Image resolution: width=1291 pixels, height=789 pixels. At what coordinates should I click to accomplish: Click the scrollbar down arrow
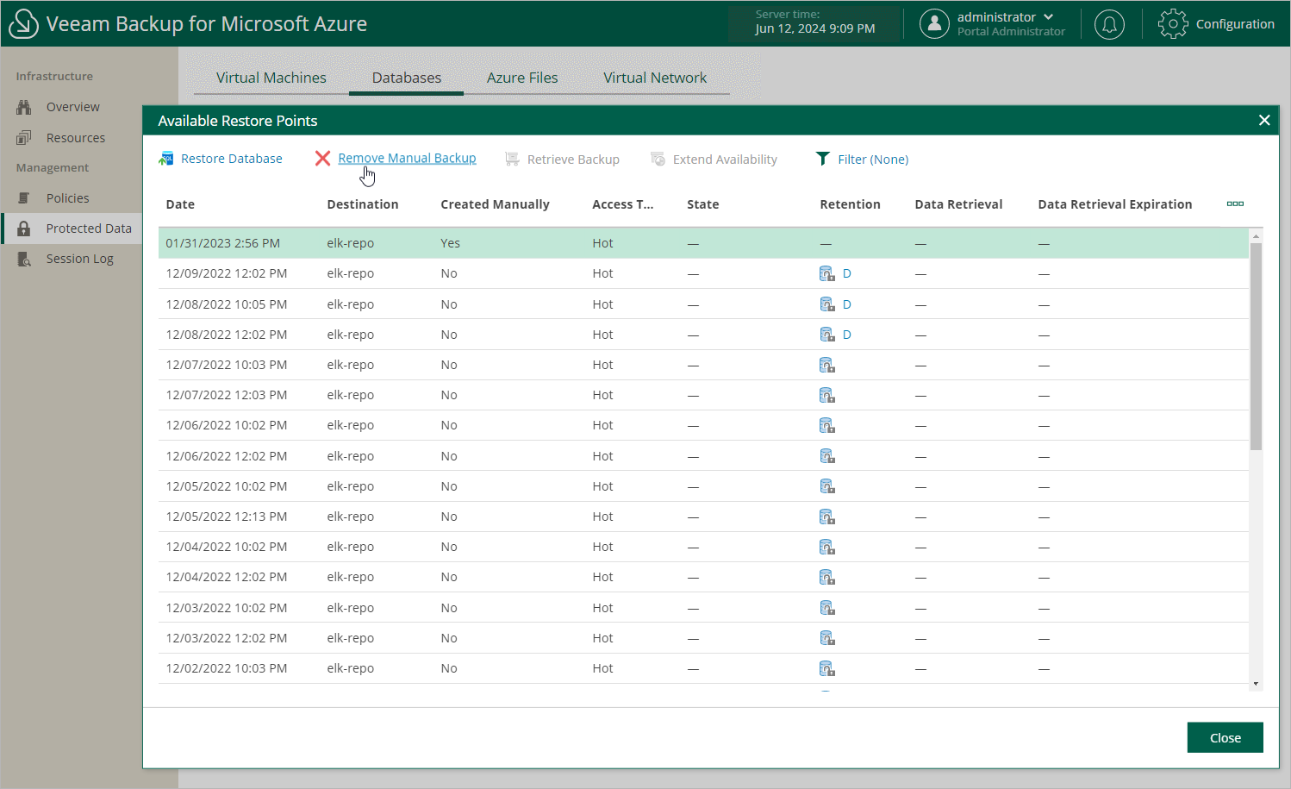coord(1256,684)
